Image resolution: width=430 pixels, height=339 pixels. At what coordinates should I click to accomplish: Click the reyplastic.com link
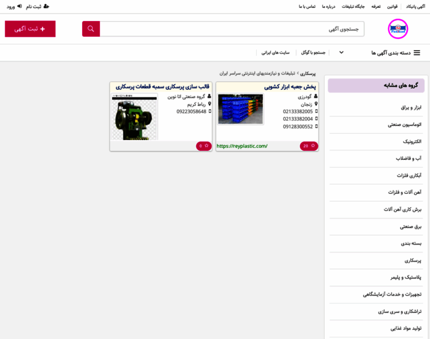(x=242, y=146)
